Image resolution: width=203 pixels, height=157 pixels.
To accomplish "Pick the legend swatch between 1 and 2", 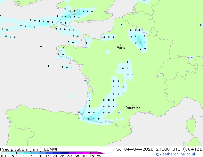I will coord(20,153).
